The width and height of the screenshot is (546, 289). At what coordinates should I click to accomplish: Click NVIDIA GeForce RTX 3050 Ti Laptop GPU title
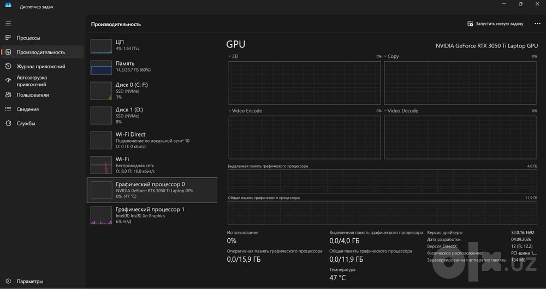click(x=487, y=46)
